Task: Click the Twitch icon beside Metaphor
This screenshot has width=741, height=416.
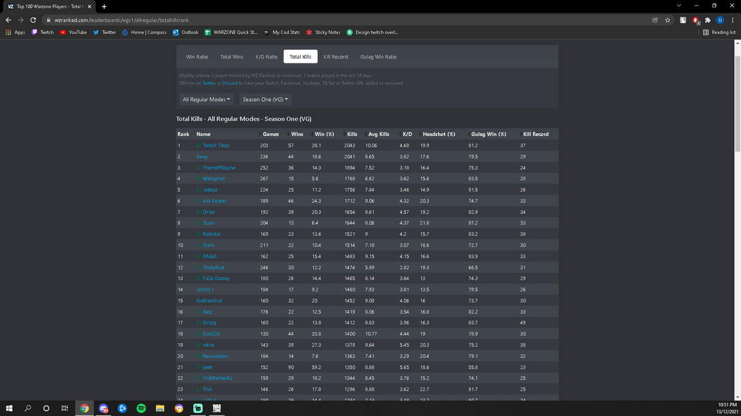Action: 198,179
